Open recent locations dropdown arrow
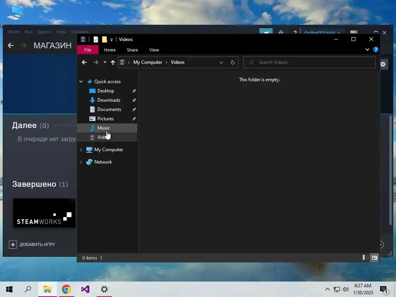This screenshot has width=396, height=297. click(x=105, y=62)
